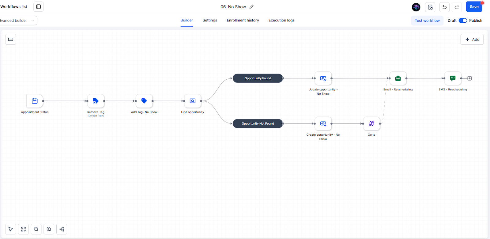Click the Publish label
490x239 pixels.
(x=476, y=21)
